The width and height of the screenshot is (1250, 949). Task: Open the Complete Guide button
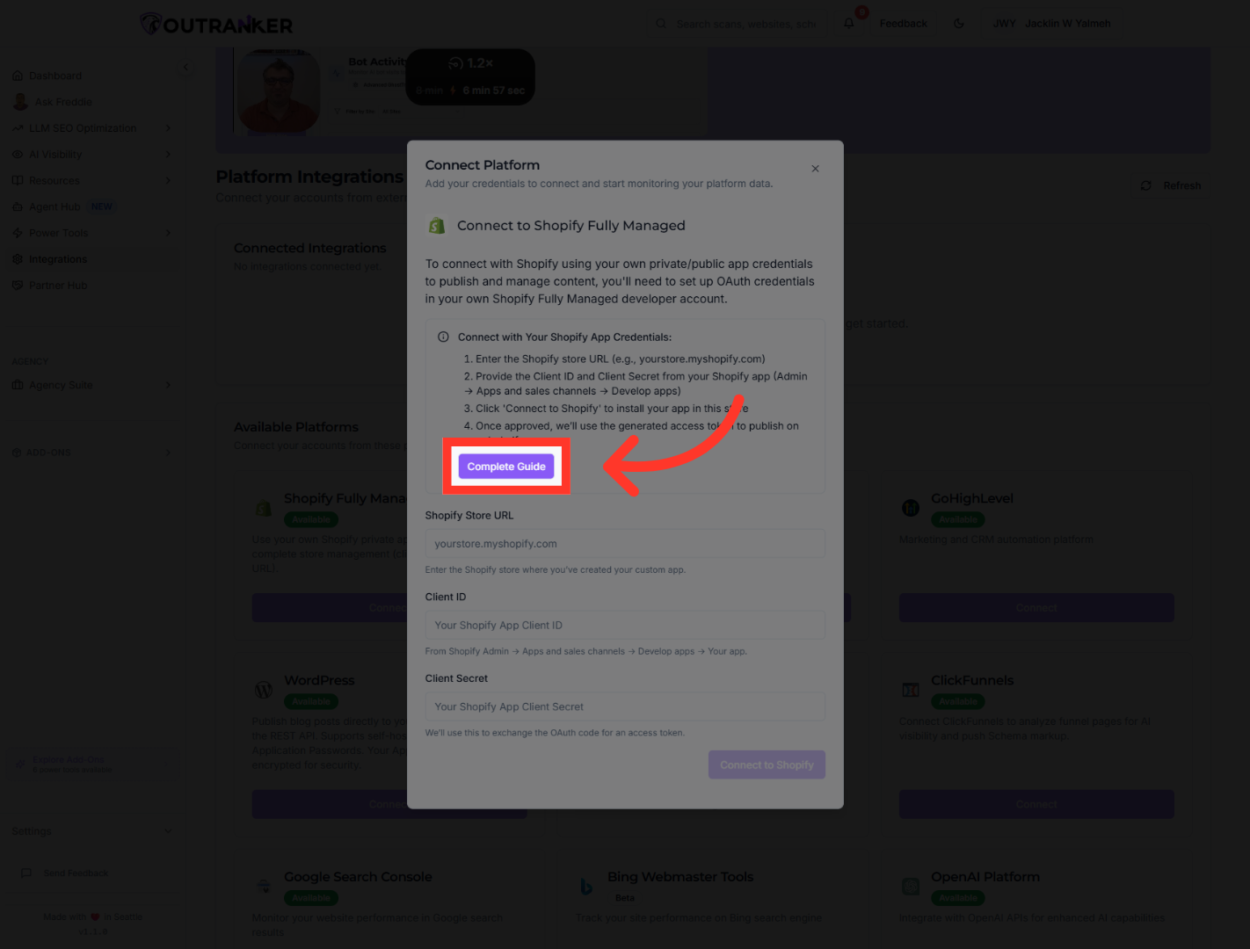coord(506,467)
